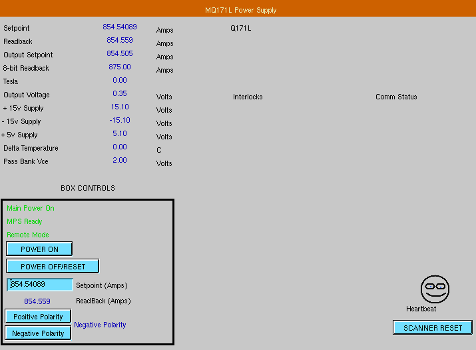The image size is (476, 350).
Task: Select the Negative Polarity button
Action: coord(38,333)
